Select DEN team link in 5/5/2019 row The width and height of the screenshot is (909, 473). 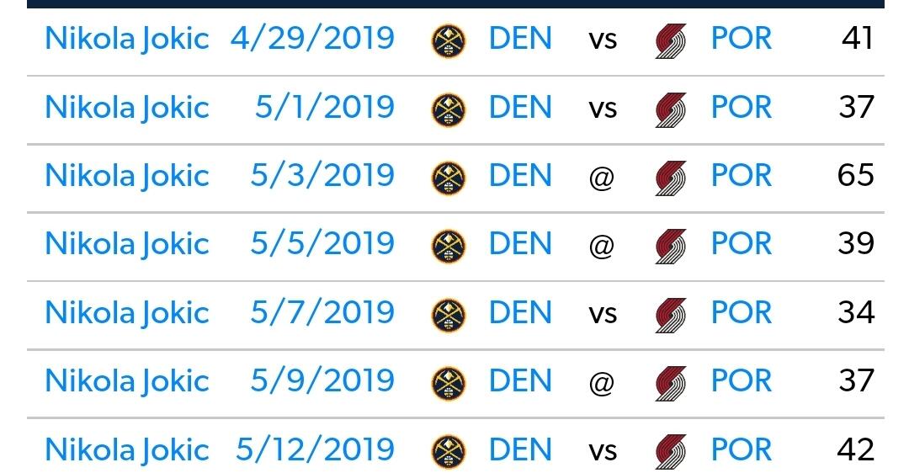[520, 243]
